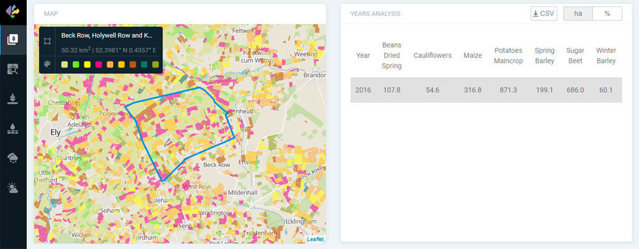
Task: Click the Spring Barley column header
Action: 545,56
